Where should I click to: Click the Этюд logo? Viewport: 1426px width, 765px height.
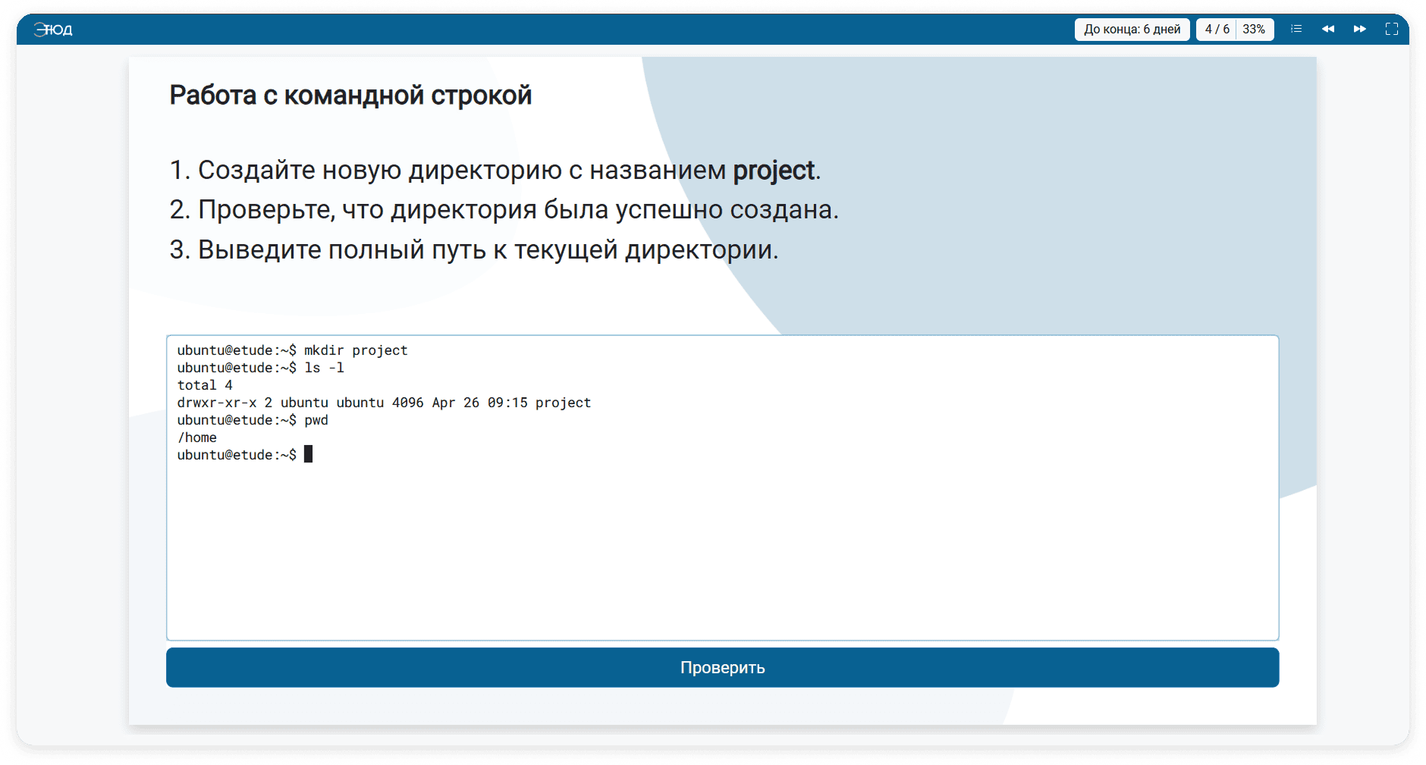tap(53, 30)
